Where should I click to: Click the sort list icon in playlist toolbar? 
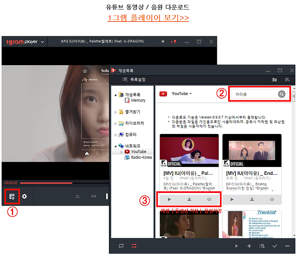288,80
